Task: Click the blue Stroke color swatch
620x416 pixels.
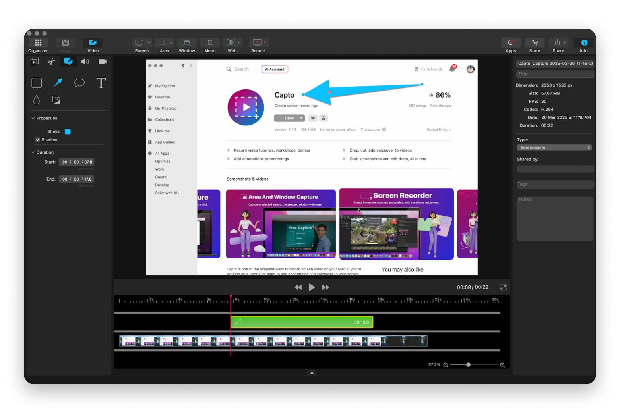Action: [x=68, y=131]
